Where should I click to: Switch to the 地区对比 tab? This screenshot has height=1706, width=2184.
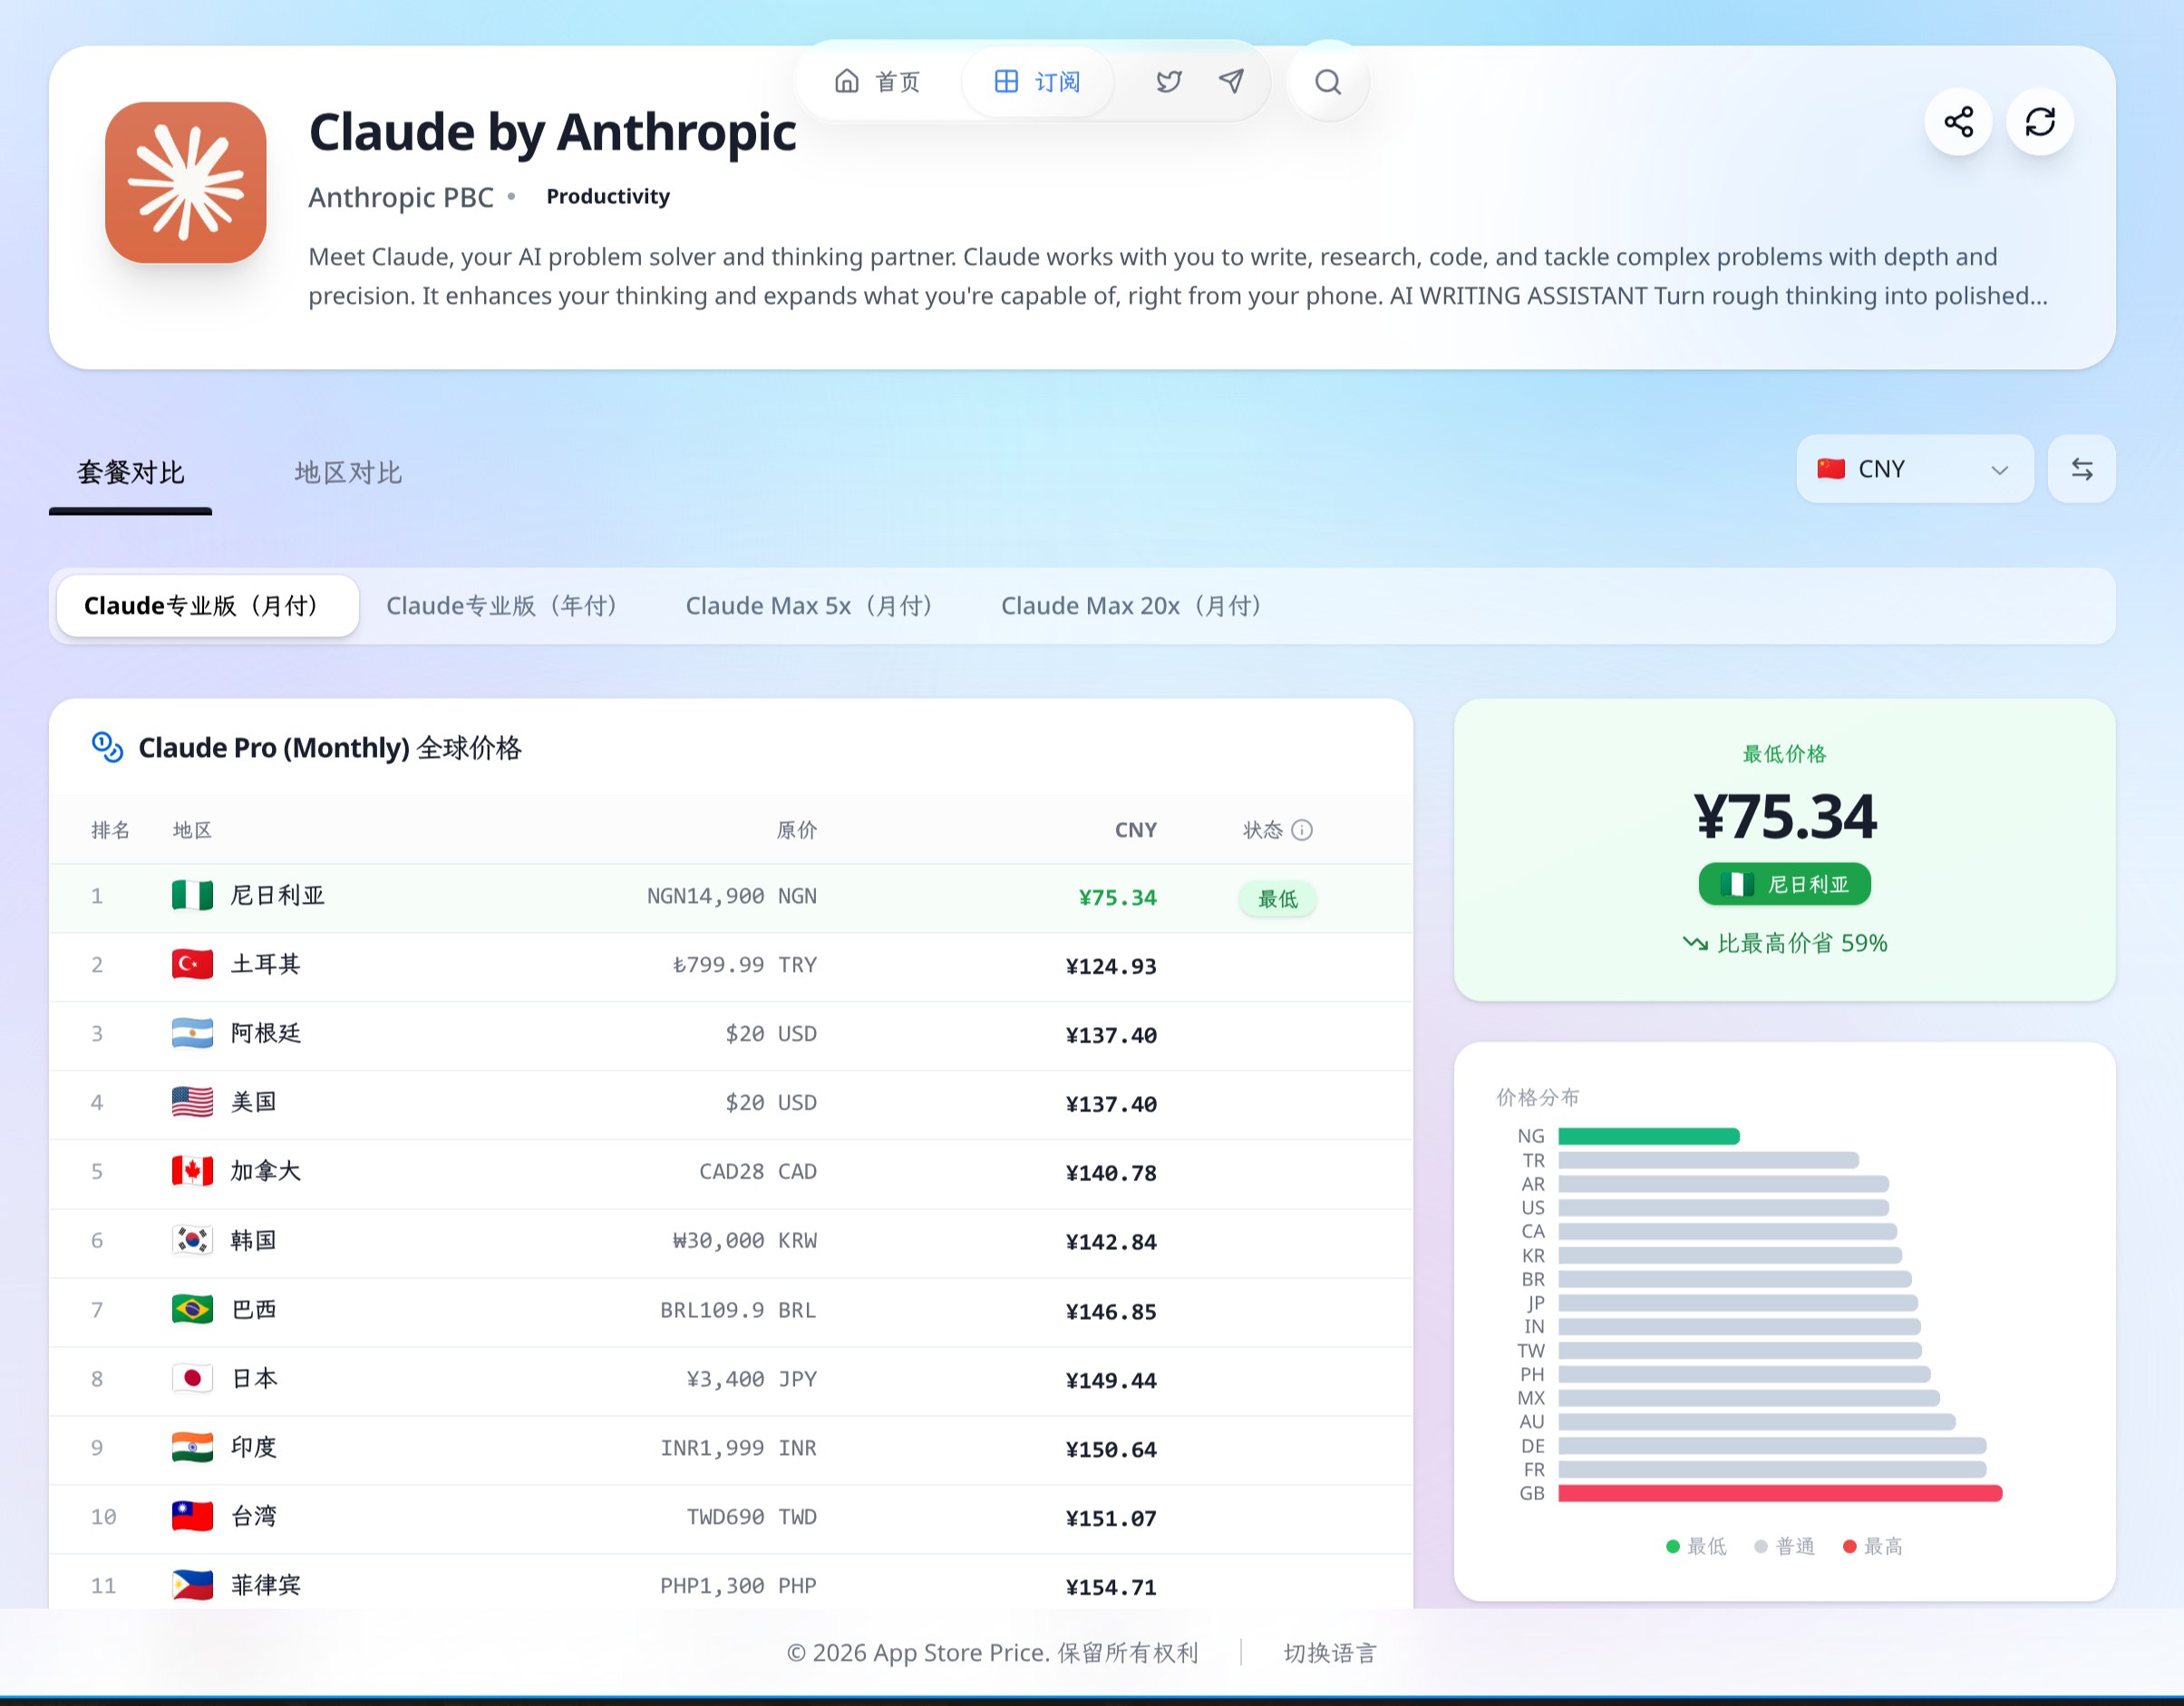tap(348, 473)
